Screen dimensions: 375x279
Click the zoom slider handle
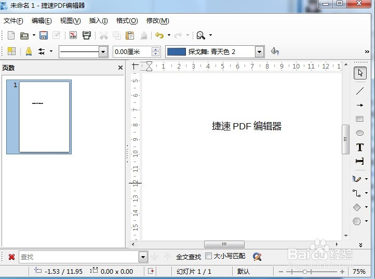(x=305, y=272)
